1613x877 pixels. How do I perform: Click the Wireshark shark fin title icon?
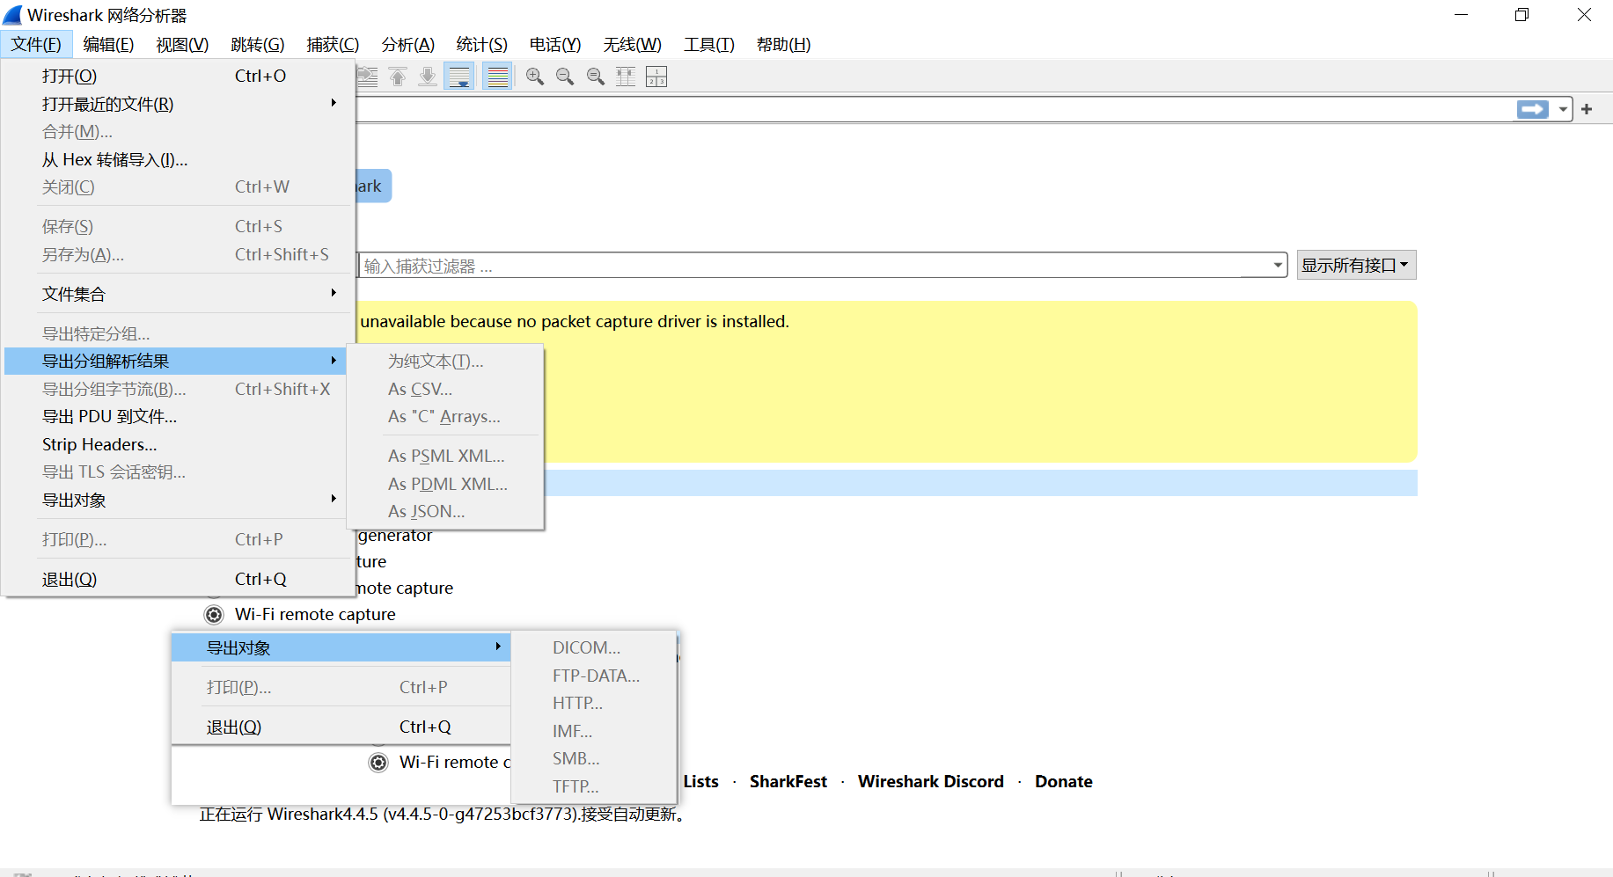click(x=12, y=15)
